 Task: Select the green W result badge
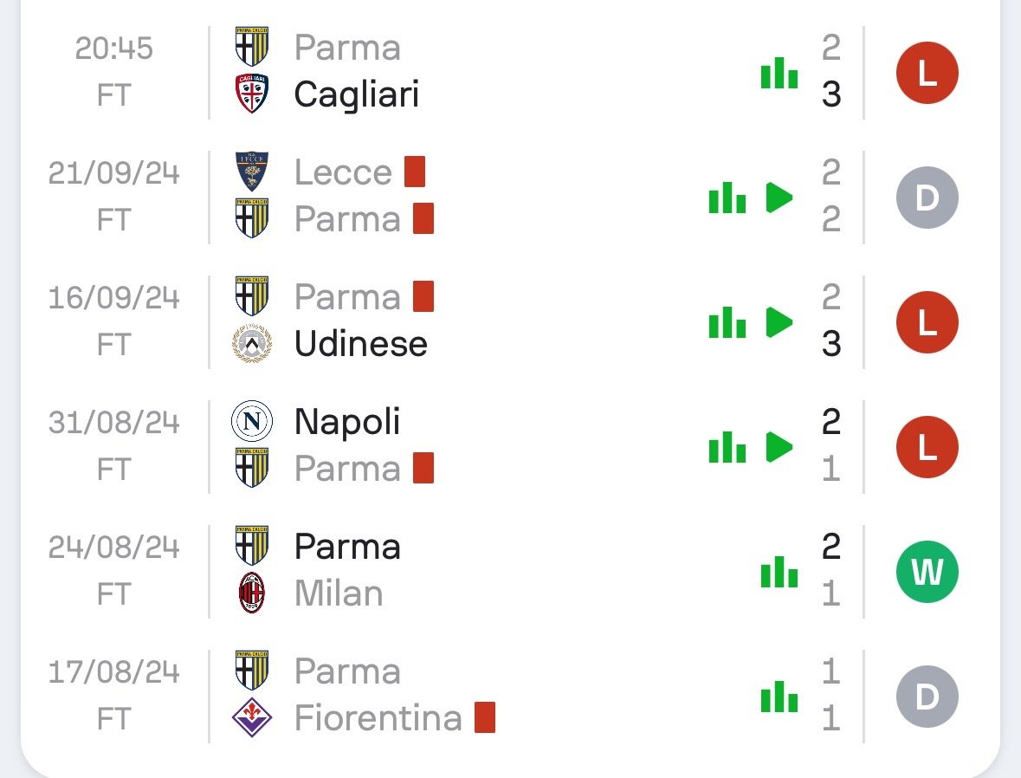tap(927, 572)
